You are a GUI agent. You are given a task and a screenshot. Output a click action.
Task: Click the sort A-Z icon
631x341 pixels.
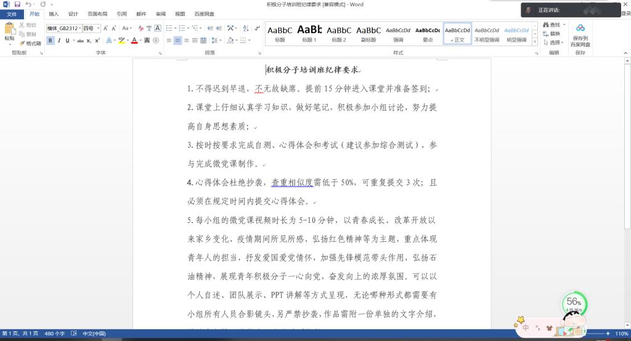[246, 28]
